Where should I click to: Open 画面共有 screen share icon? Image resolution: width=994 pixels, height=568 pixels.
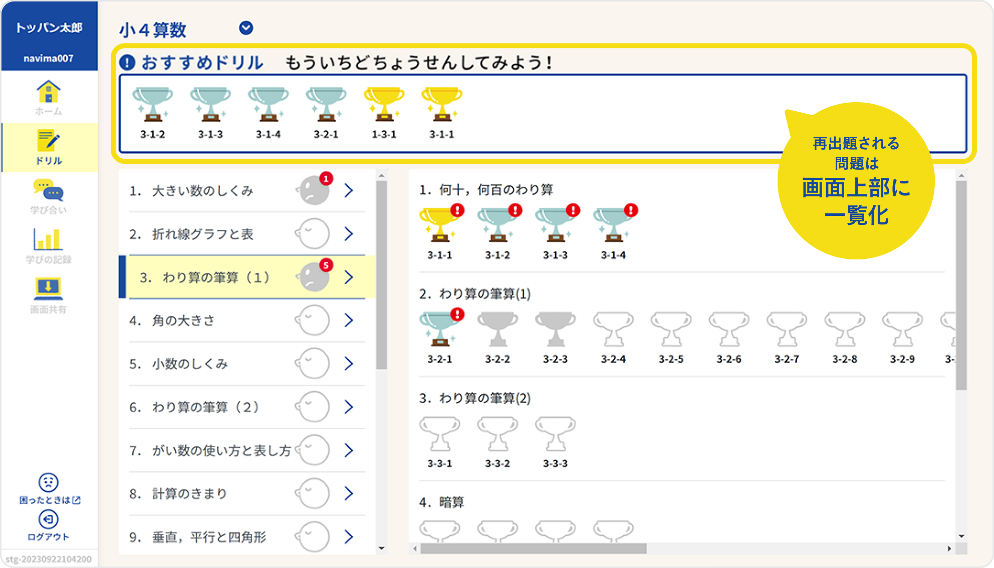click(49, 289)
